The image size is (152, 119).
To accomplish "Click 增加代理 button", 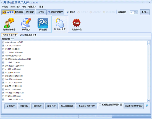I will click(51, 106).
